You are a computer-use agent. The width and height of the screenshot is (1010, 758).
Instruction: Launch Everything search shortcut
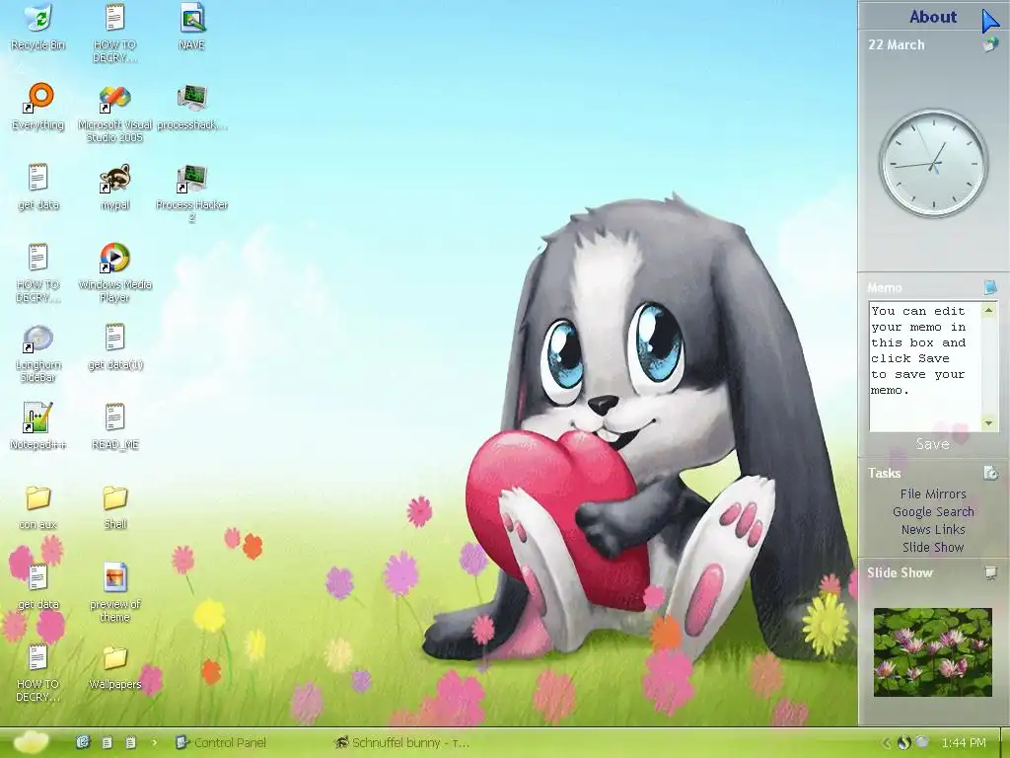[x=38, y=107]
